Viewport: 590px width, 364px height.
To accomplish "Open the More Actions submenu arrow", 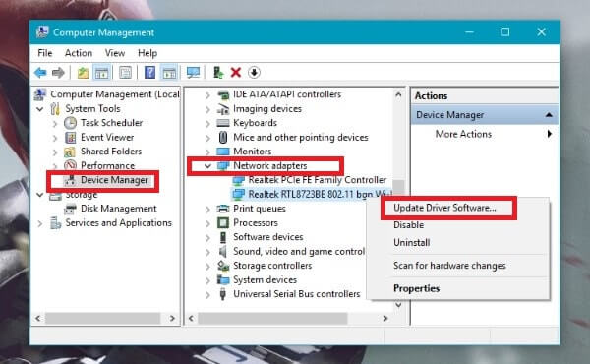I will tap(550, 134).
